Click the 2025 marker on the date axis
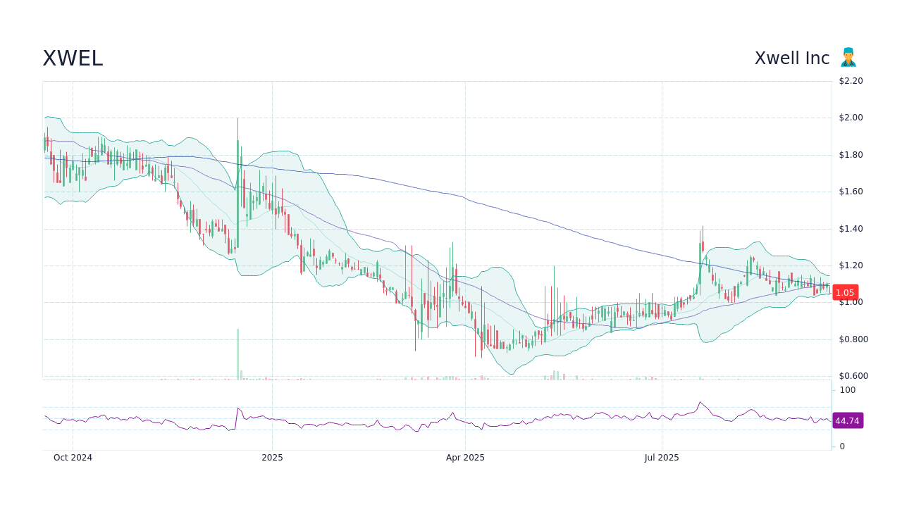The width and height of the screenshot is (902, 507). tap(273, 457)
